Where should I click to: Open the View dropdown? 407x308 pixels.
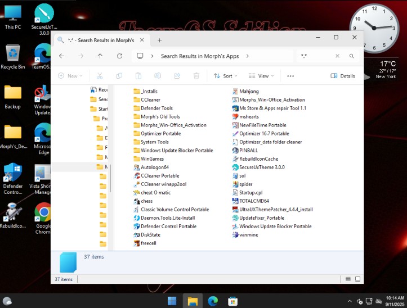(x=261, y=76)
